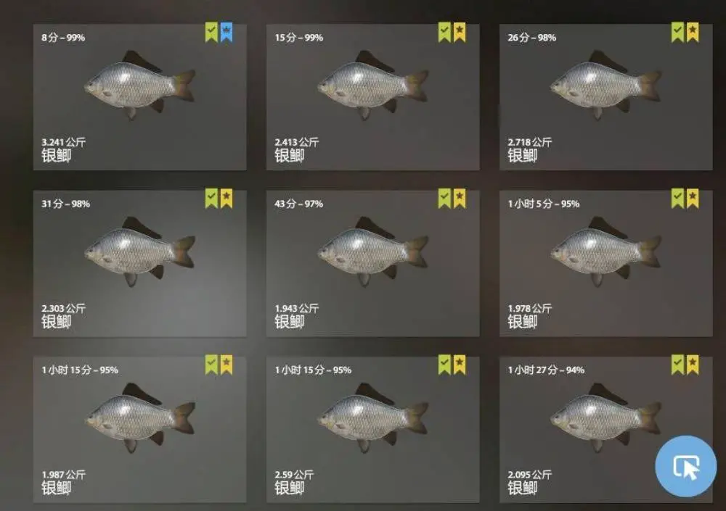Image resolution: width=726 pixels, height=511 pixels.
Task: Tap the blue floating cursor button
Action: (686, 466)
